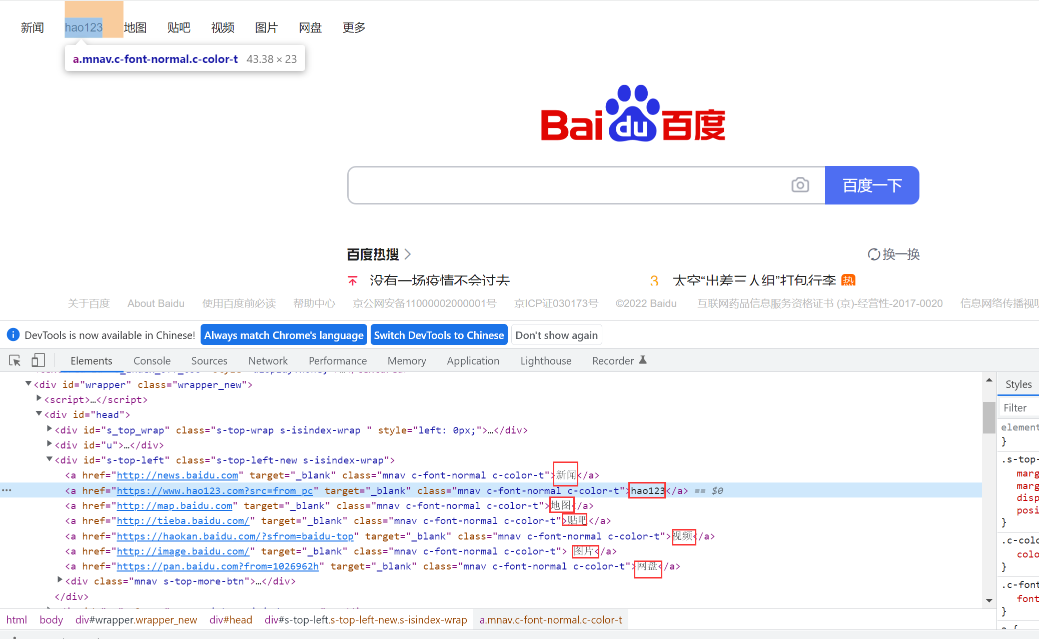Click the camera image search icon
1039x639 pixels.
pyautogui.click(x=800, y=185)
